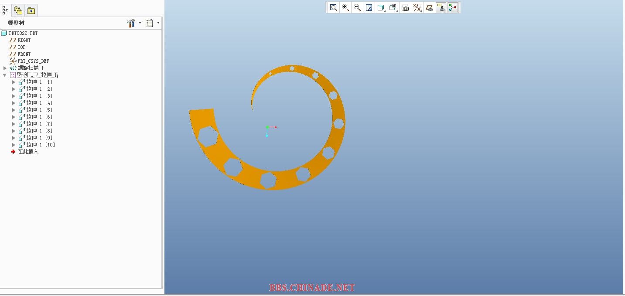The image size is (625, 296).
Task: Expand 拉伸 1 [7] node
Action: [14, 124]
